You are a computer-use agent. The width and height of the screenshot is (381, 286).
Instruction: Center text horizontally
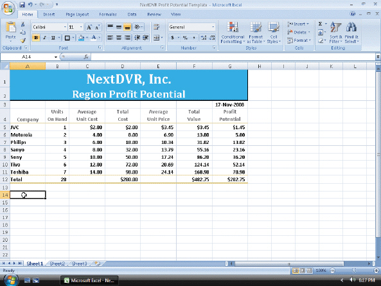click(x=119, y=38)
